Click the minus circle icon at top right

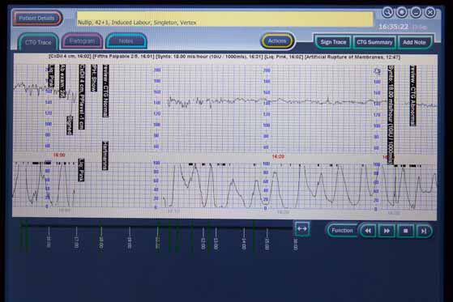(416, 12)
